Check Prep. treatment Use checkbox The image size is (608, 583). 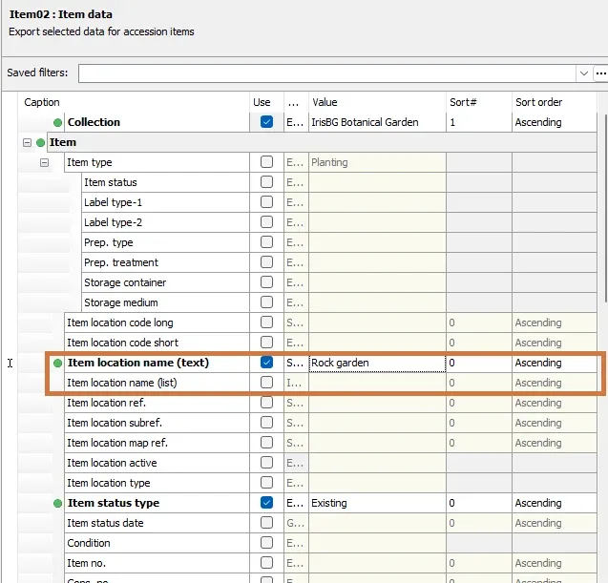[x=266, y=262]
